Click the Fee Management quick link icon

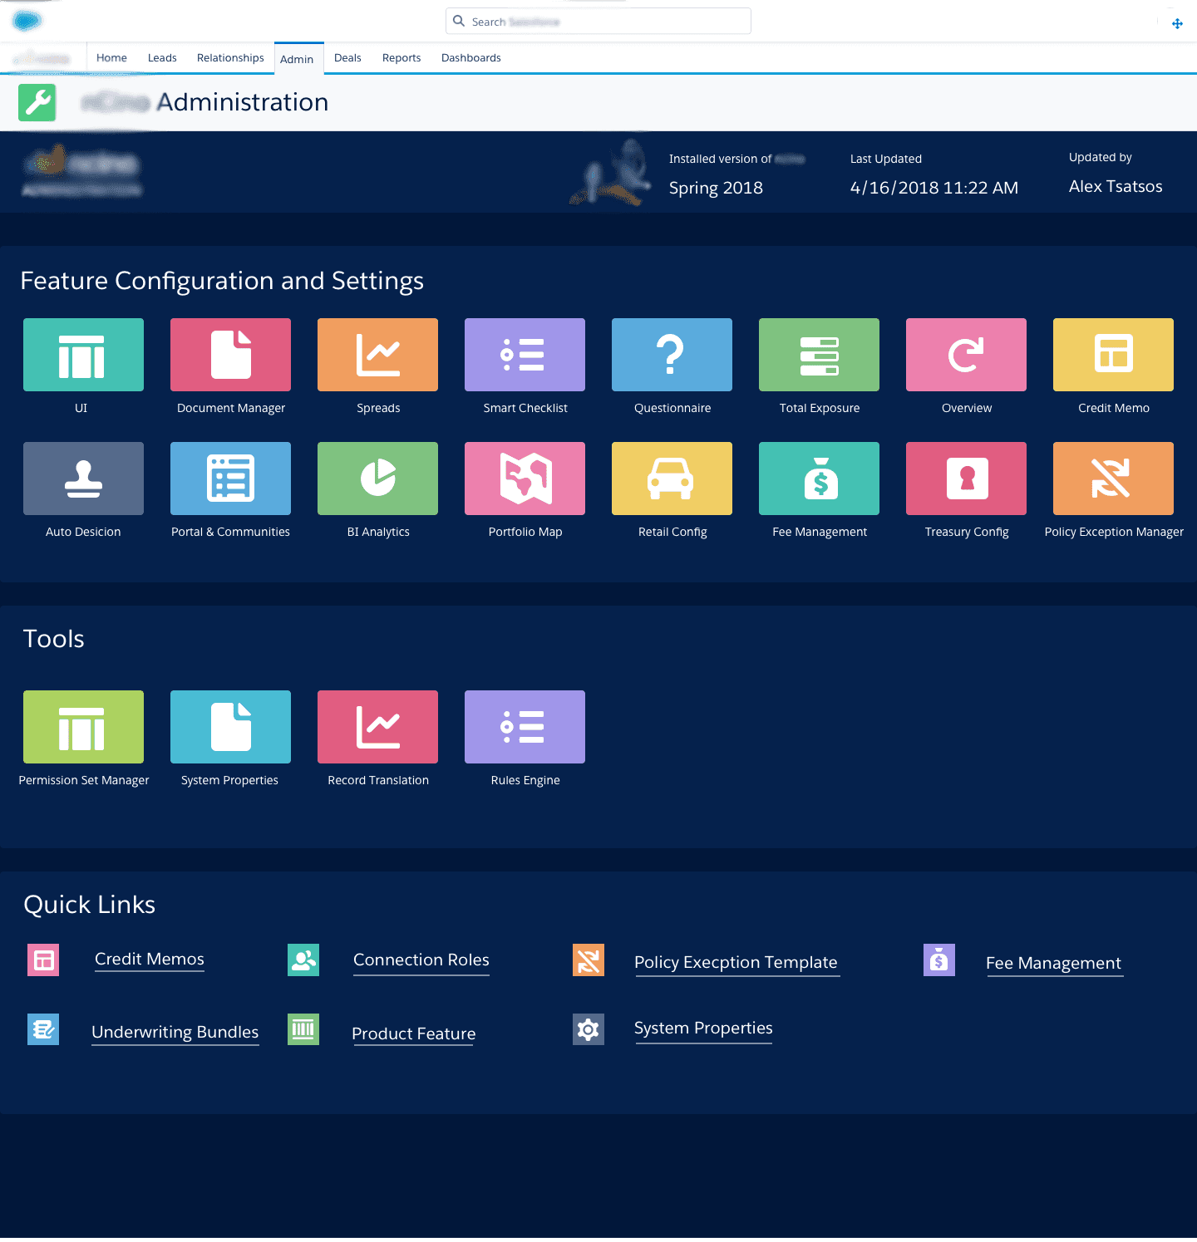point(939,960)
